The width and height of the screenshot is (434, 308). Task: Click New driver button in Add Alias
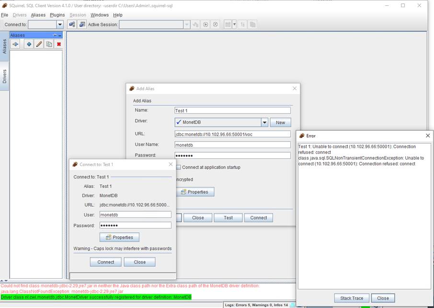click(x=280, y=122)
